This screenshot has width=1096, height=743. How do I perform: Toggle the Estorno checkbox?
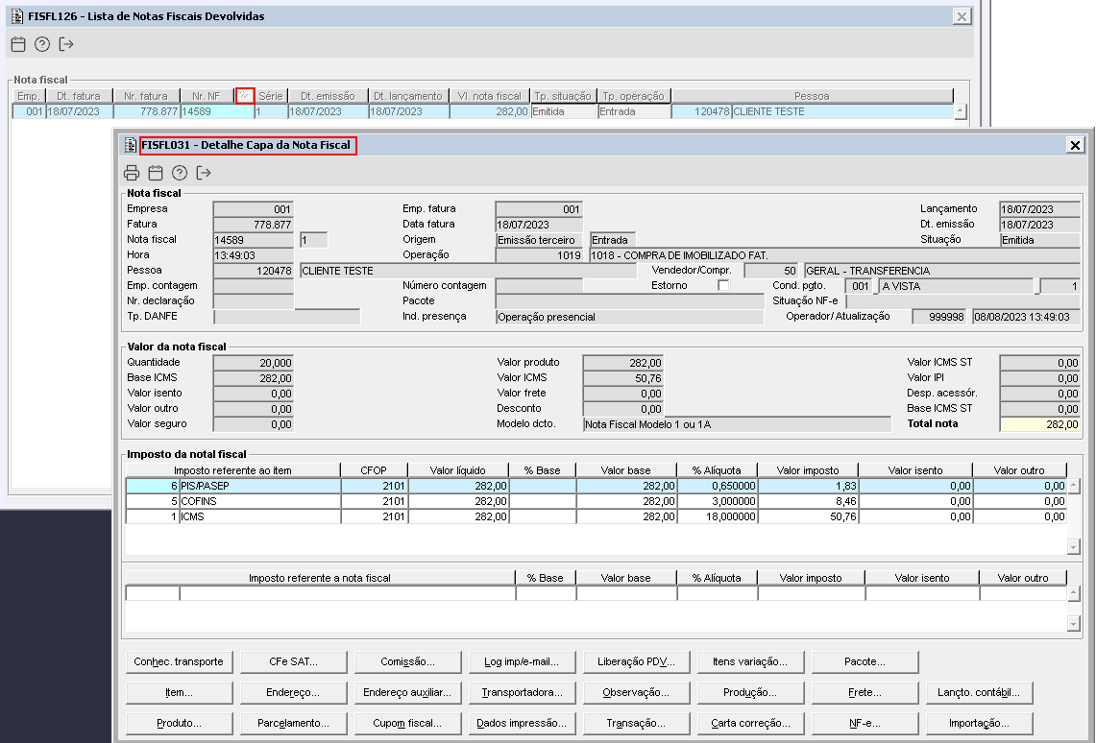coord(723,285)
